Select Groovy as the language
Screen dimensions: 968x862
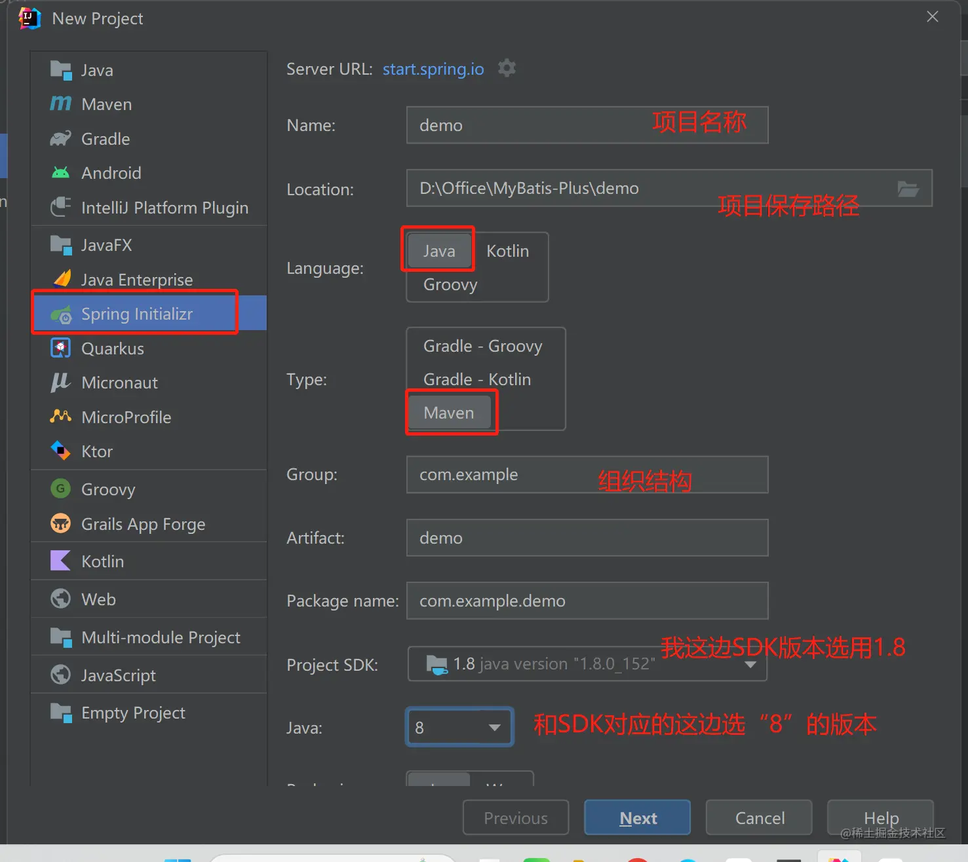pos(450,284)
